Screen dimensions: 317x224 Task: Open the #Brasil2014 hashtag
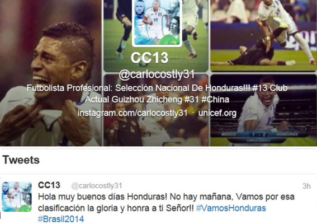point(61,219)
